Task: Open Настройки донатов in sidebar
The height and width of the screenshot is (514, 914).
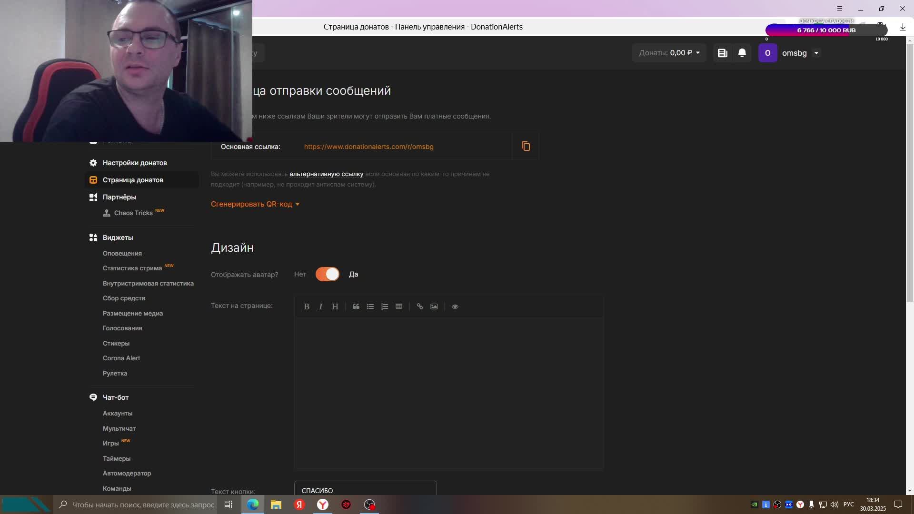Action: tap(135, 163)
